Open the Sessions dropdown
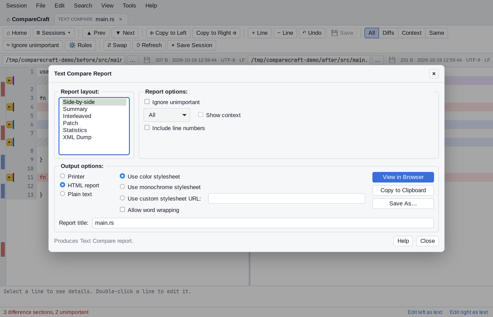The height and width of the screenshot is (317, 493). click(54, 33)
